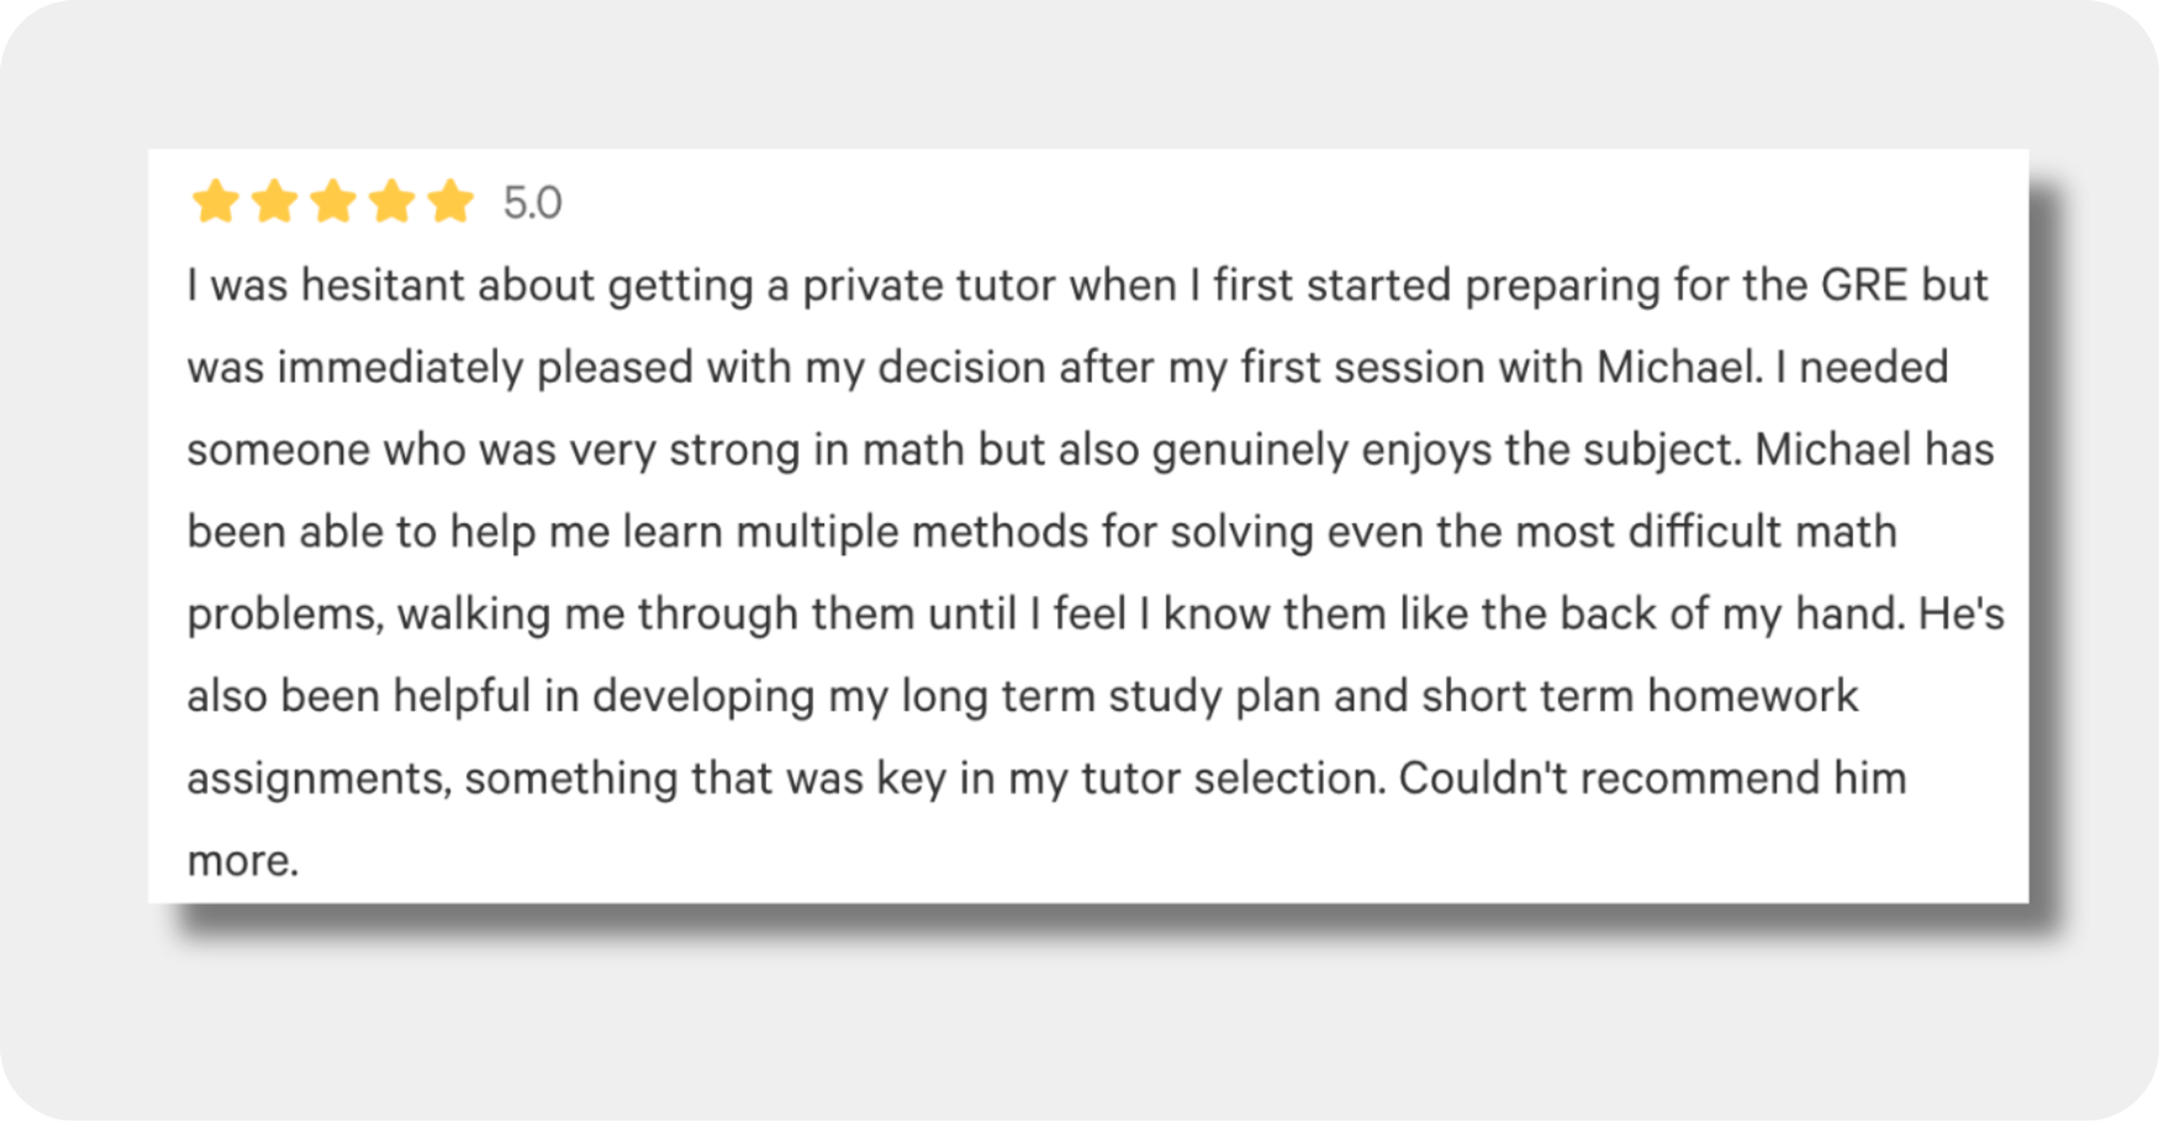This screenshot has width=2160, height=1121.
Task: Click the 5.0 rating score
Action: [533, 203]
